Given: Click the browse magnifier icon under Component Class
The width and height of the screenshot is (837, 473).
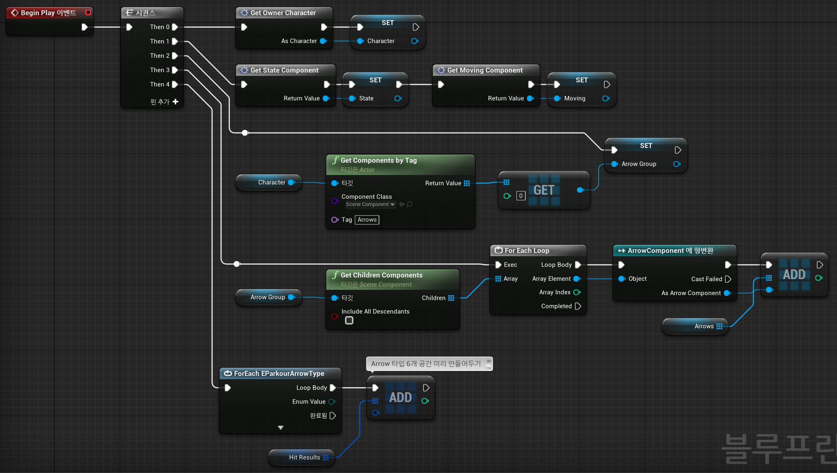Looking at the screenshot, I should click(409, 204).
